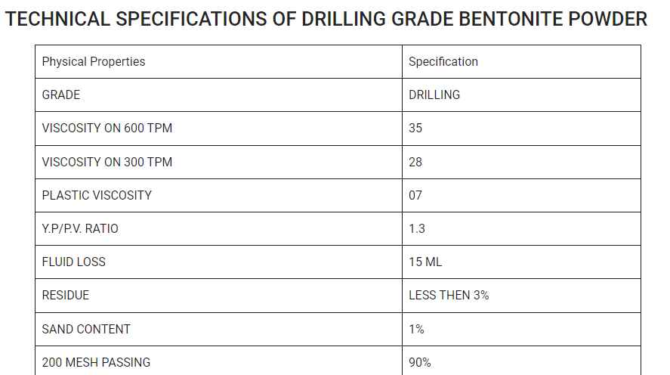Select VISCOSITY ON 600 TPM cell
670x375 pixels.
[x=219, y=129]
